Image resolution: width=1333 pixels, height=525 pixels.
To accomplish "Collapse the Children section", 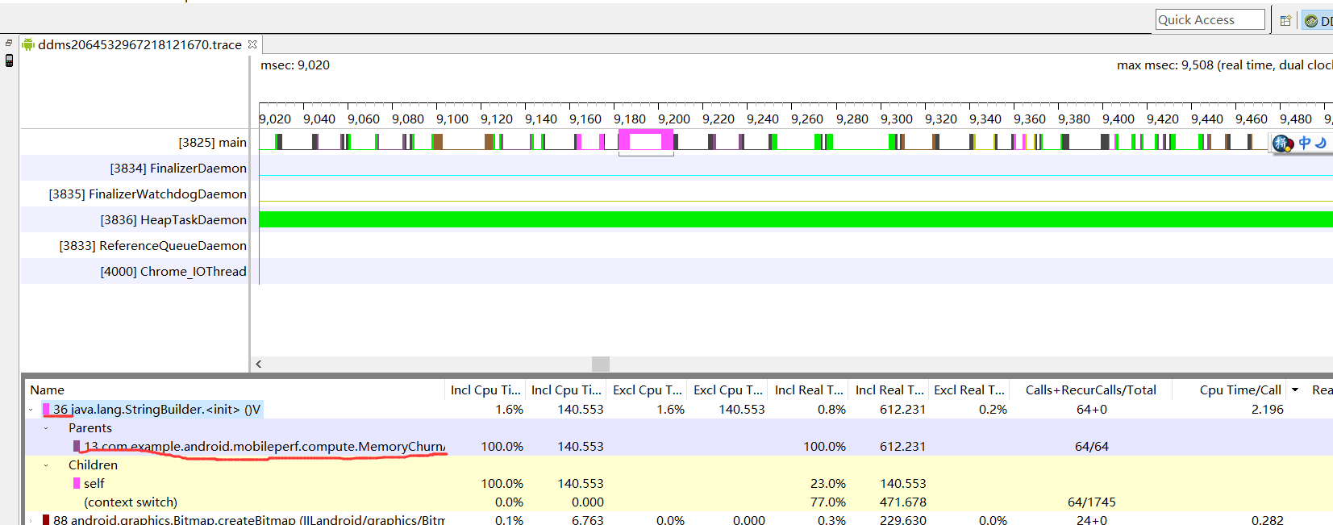I will [x=46, y=465].
